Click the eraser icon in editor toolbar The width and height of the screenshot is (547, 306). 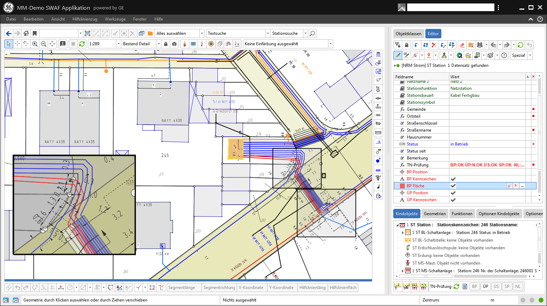(462, 45)
